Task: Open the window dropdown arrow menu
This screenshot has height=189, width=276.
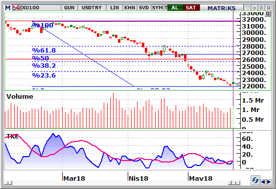Action: (x=248, y=7)
